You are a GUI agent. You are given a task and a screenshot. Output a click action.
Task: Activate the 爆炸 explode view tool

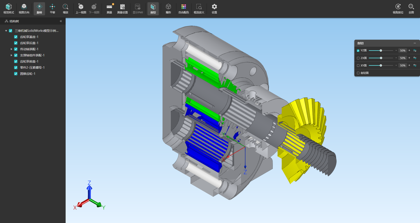point(168,9)
